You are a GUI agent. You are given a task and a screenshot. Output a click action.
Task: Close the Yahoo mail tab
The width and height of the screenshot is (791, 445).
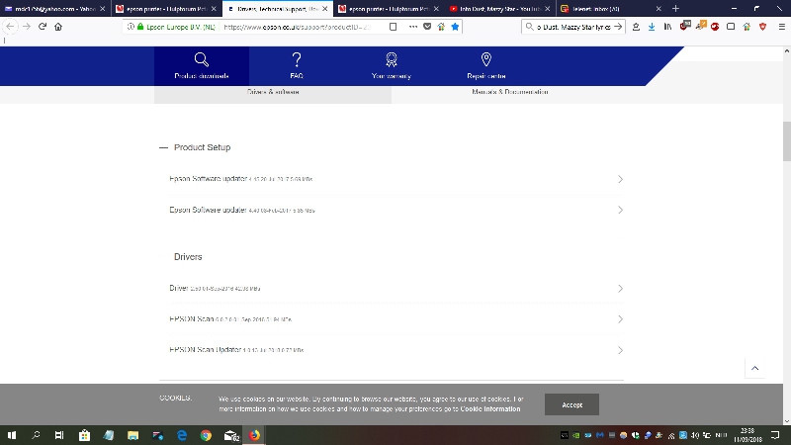[103, 9]
